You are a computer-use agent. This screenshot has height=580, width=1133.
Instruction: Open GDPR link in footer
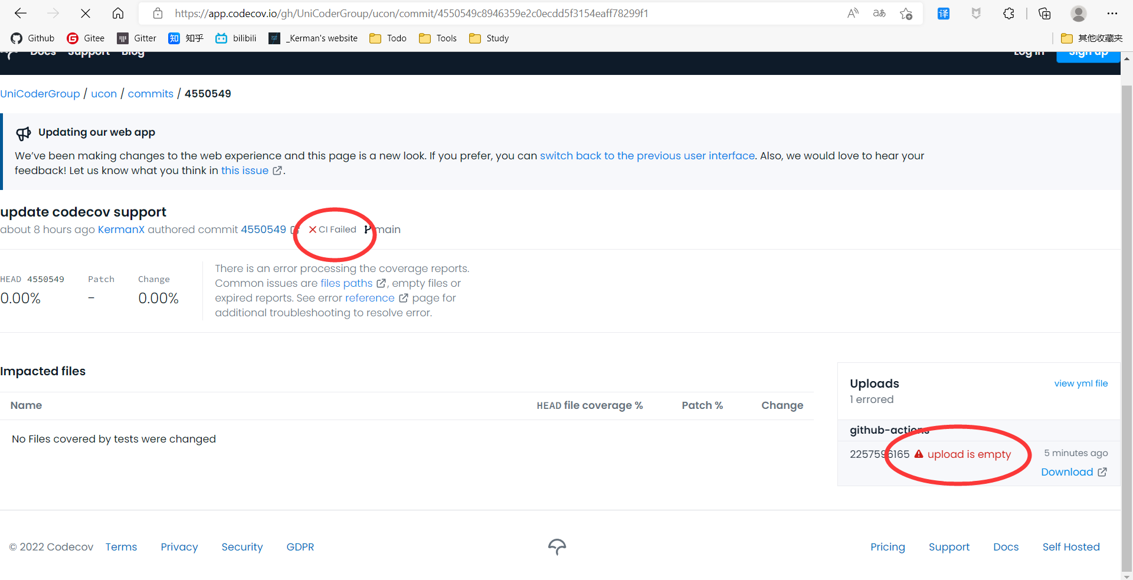tap(300, 547)
